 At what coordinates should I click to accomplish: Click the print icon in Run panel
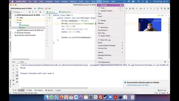click(17, 79)
